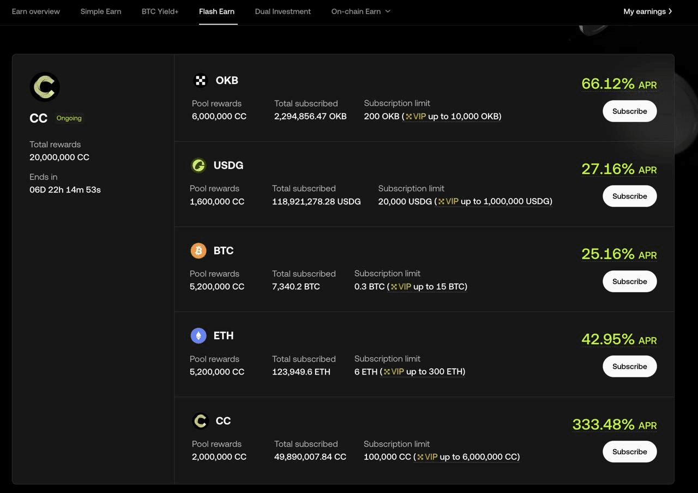Open the VIP limit link for BTC pool

coord(429,286)
